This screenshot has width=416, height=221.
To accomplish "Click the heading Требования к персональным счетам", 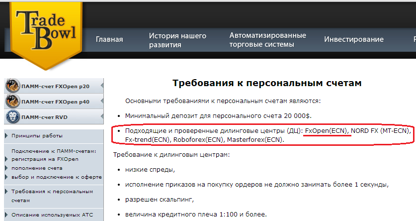I will 267,83.
